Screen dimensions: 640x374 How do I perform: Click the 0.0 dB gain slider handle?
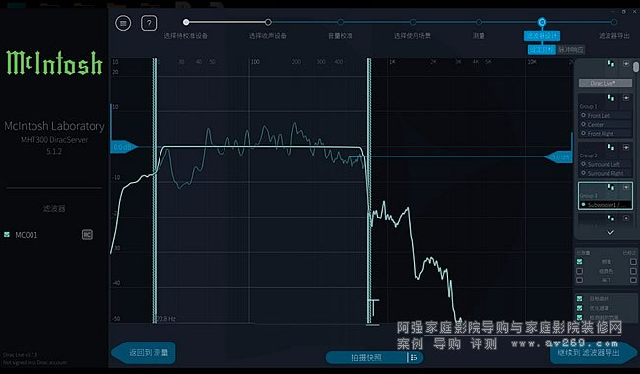pos(123,147)
